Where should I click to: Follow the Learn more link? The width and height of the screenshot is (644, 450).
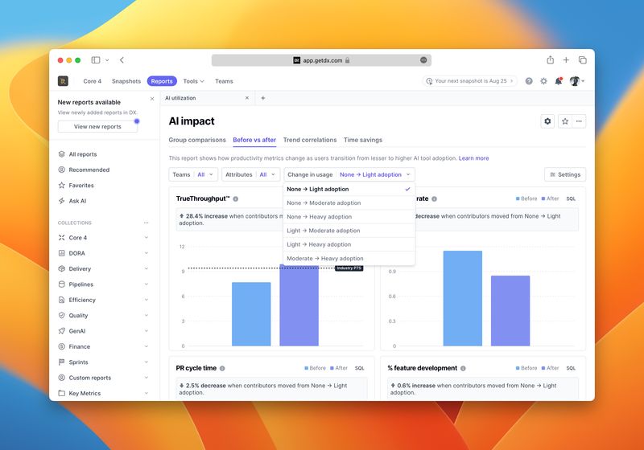473,158
